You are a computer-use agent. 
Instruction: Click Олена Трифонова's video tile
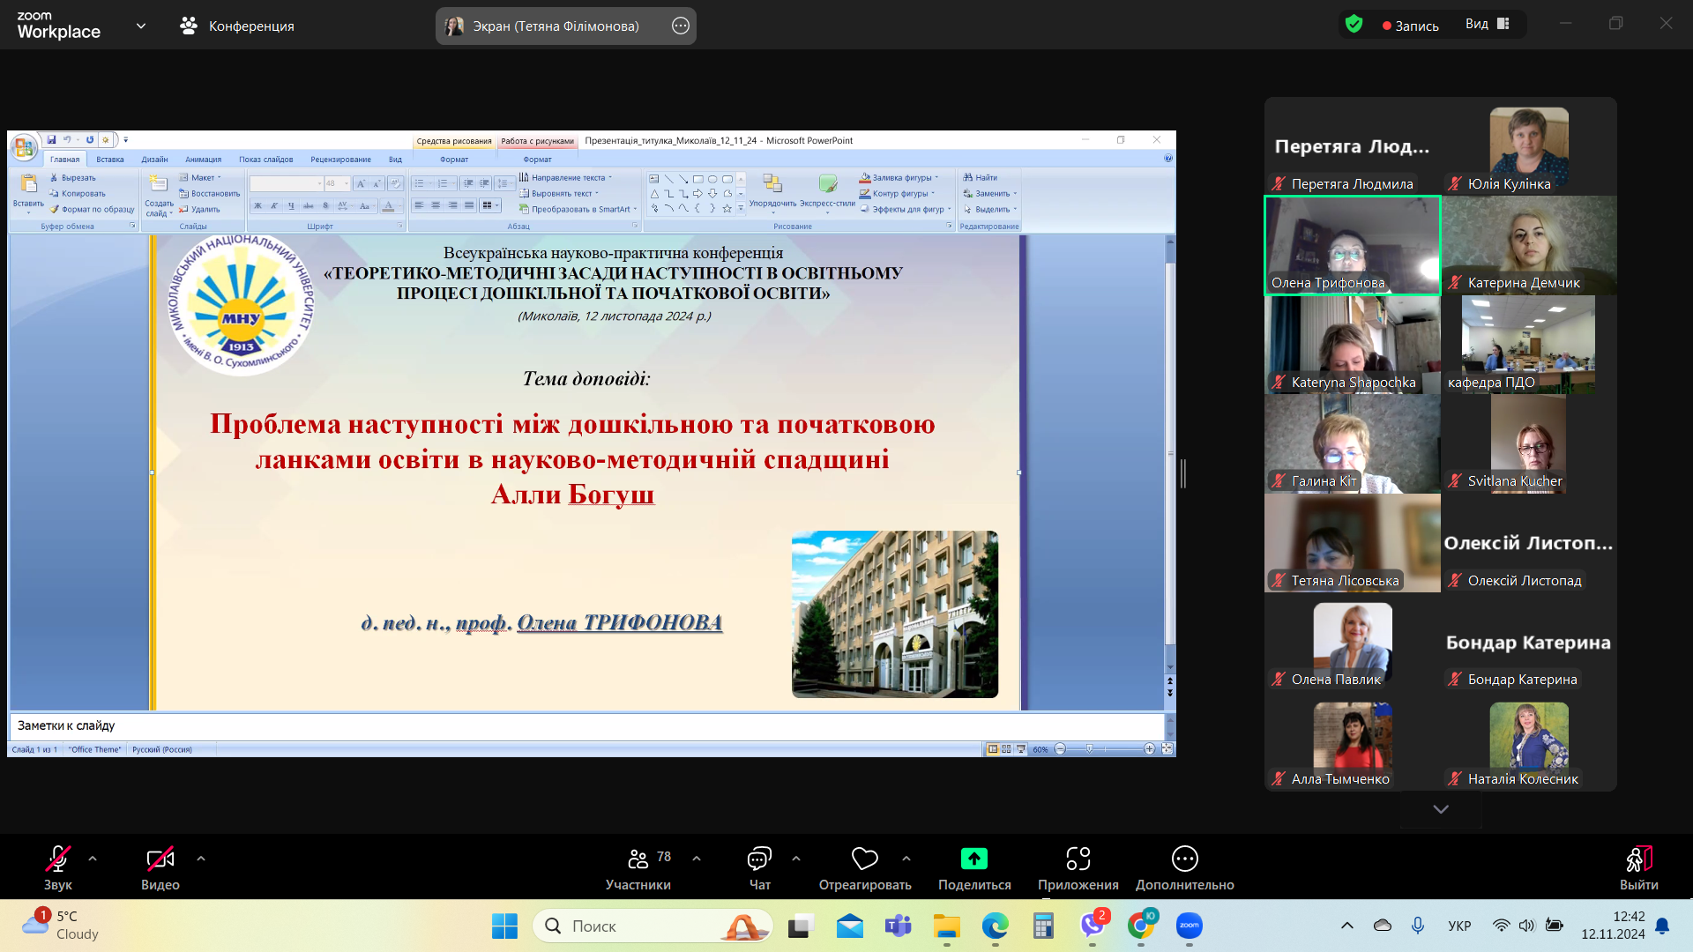pos(1353,245)
